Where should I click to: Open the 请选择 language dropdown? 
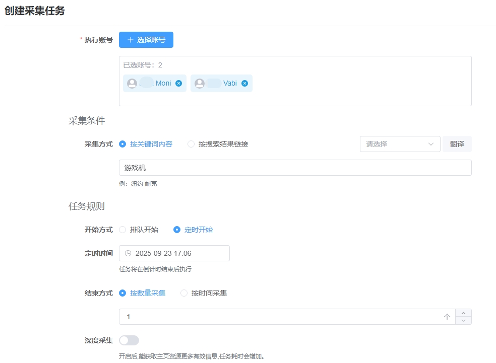pos(400,144)
